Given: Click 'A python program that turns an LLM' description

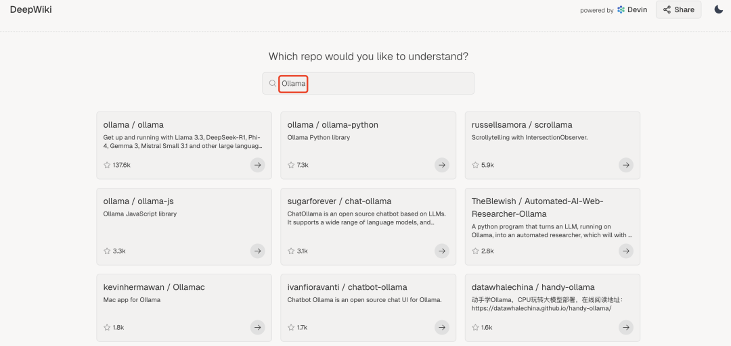Looking at the screenshot, I should (x=552, y=231).
